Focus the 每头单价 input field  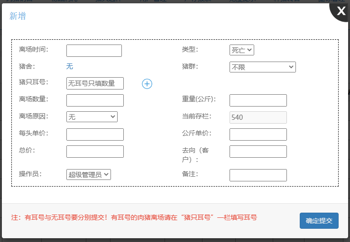95,134
